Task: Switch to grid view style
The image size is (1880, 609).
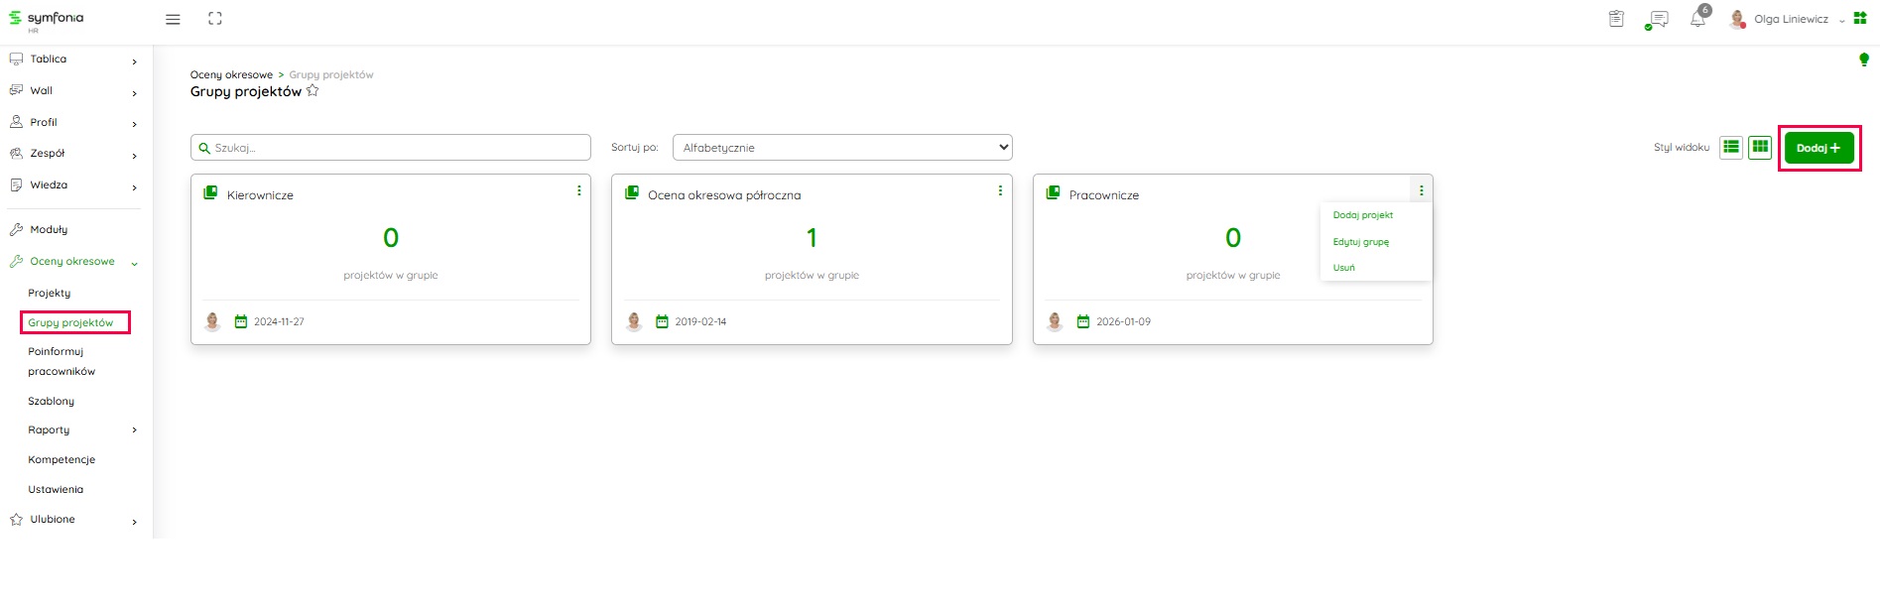Action: coord(1760,147)
